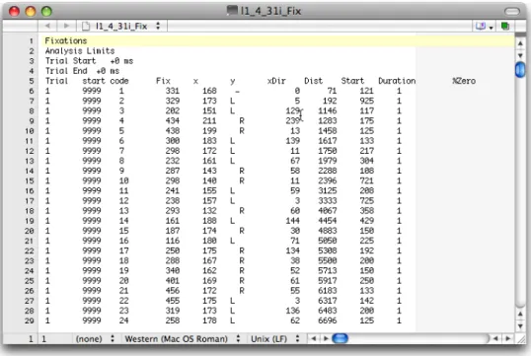The width and height of the screenshot is (531, 356).
Task: Click the value "3333" in line 17
Action: 328,200
